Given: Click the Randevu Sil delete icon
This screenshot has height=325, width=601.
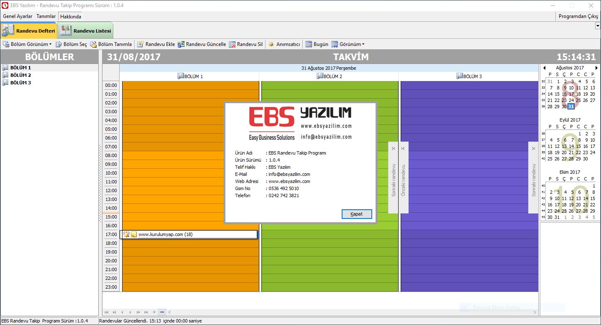Looking at the screenshot, I should pyautogui.click(x=232, y=44).
